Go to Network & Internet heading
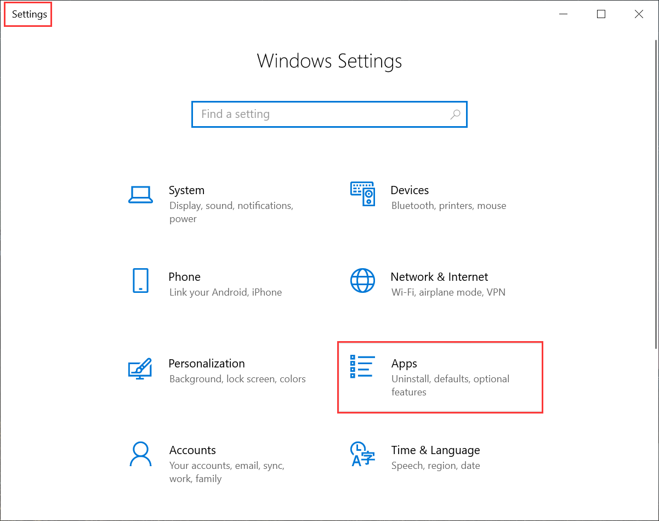The height and width of the screenshot is (521, 659). click(x=439, y=277)
